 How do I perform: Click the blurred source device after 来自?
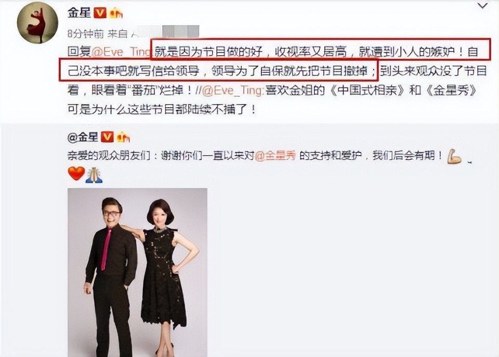pos(165,32)
